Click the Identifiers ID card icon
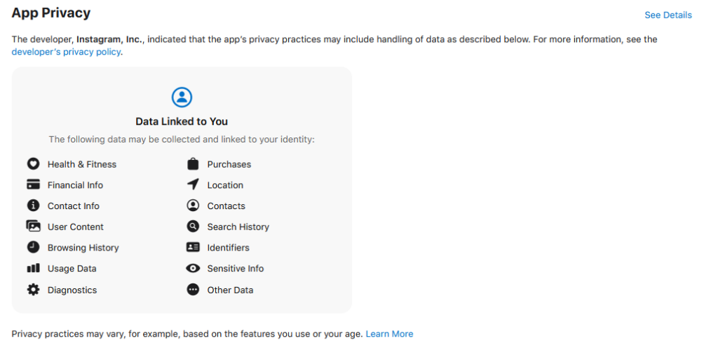The height and width of the screenshot is (355, 718). [x=193, y=248]
